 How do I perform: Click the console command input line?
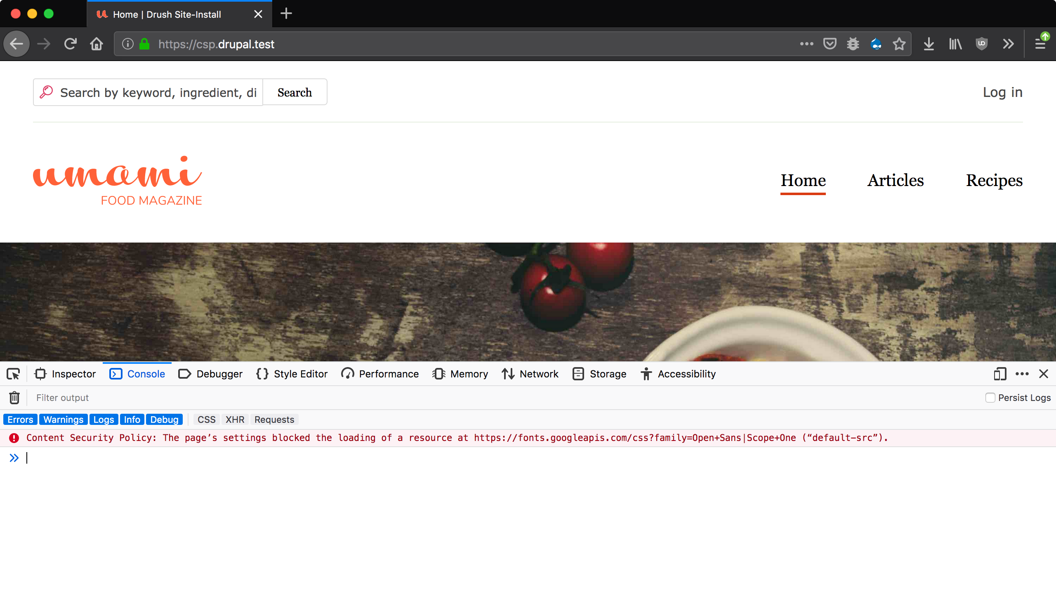pos(536,458)
